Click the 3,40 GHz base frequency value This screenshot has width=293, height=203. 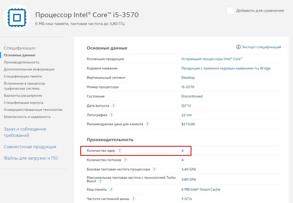tap(188, 169)
